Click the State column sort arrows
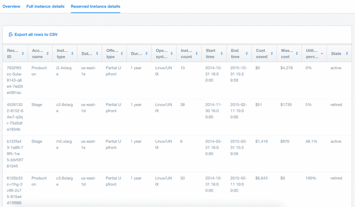 [346, 53]
